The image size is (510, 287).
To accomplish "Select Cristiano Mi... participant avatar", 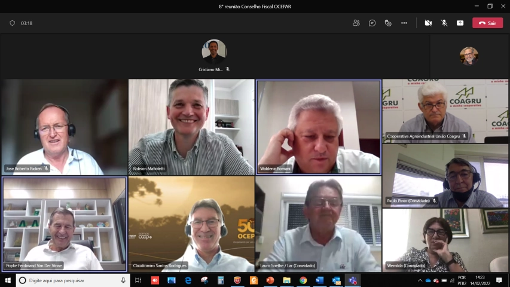I will click(x=213, y=52).
